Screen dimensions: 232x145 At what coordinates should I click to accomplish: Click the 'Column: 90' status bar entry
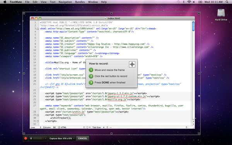(x=49, y=127)
